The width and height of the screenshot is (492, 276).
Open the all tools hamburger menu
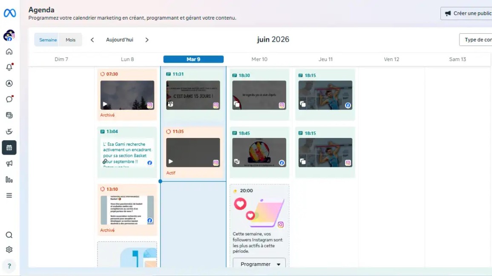click(9, 195)
